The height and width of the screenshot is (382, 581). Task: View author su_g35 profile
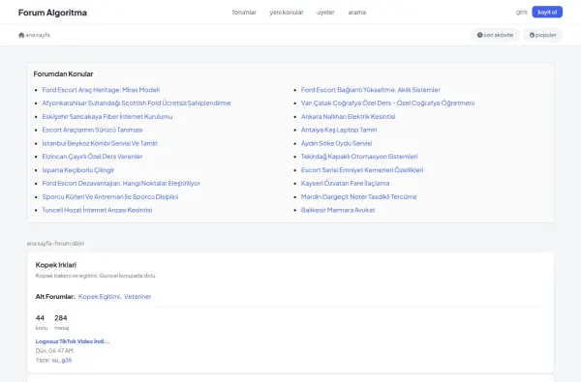[62, 360]
